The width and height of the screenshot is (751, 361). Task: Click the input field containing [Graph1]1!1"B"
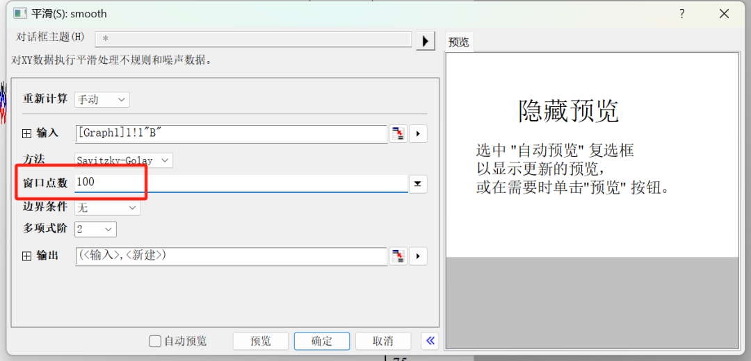[232, 134]
